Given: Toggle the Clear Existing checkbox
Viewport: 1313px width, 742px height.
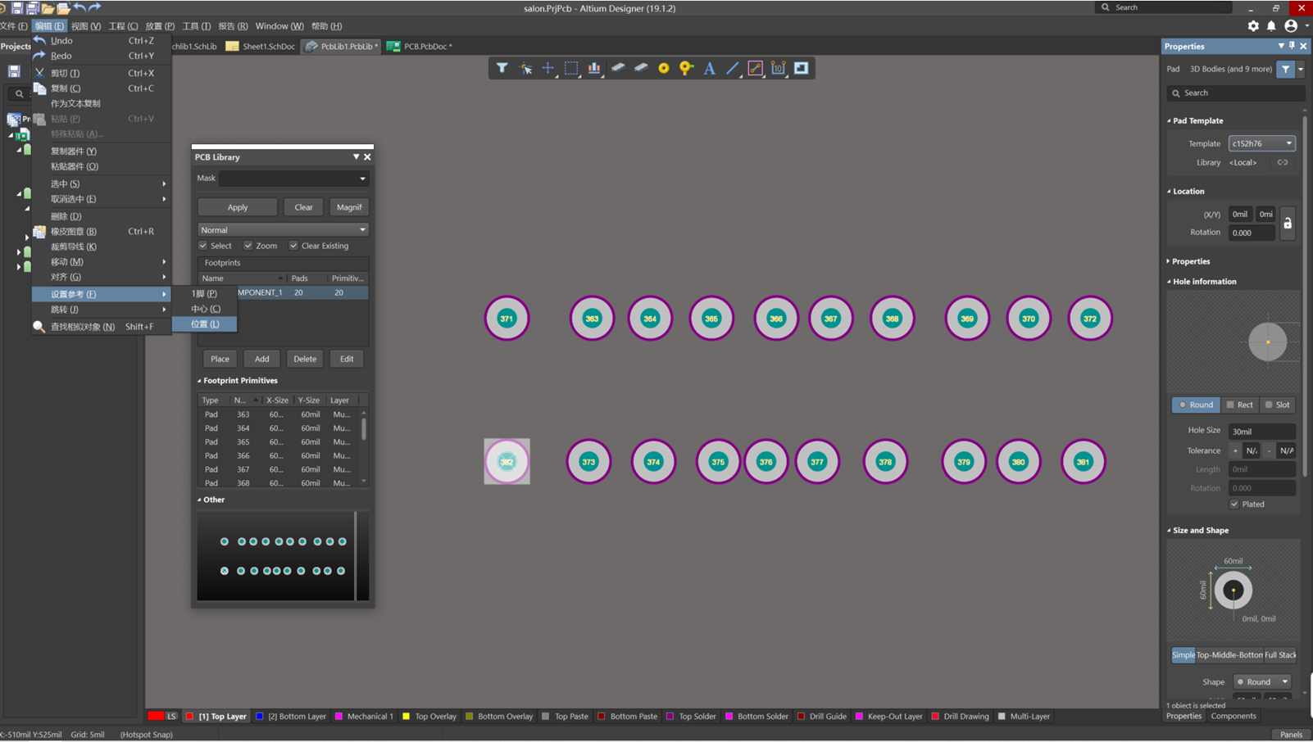Looking at the screenshot, I should pos(293,246).
